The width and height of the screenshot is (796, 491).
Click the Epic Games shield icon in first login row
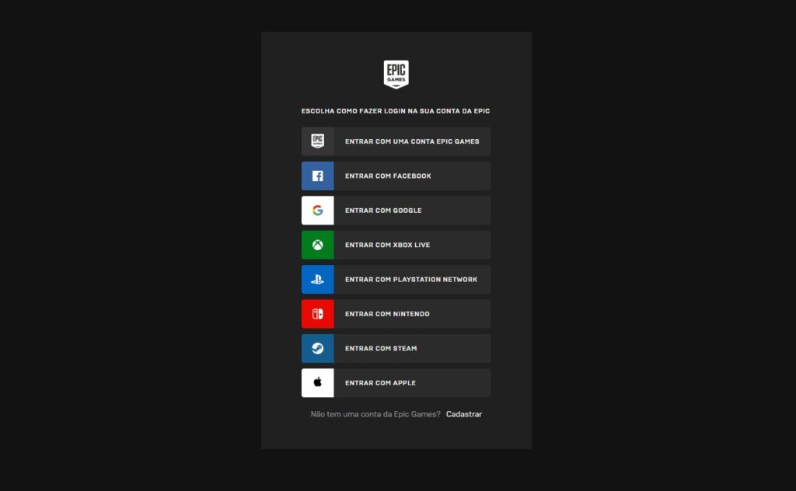[x=318, y=141]
